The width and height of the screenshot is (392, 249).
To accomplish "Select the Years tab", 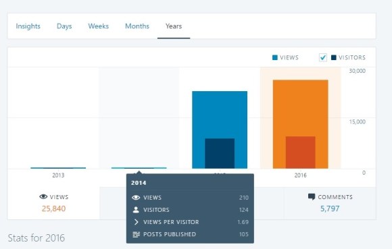I will point(174,26).
